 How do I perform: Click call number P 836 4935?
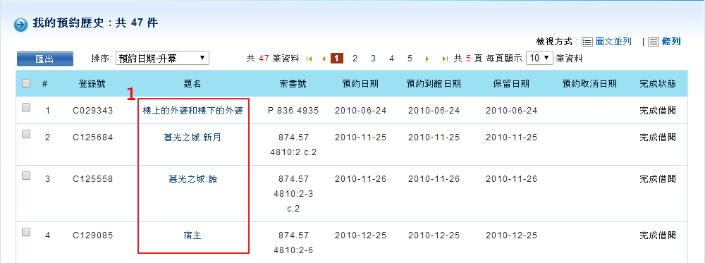tap(293, 111)
